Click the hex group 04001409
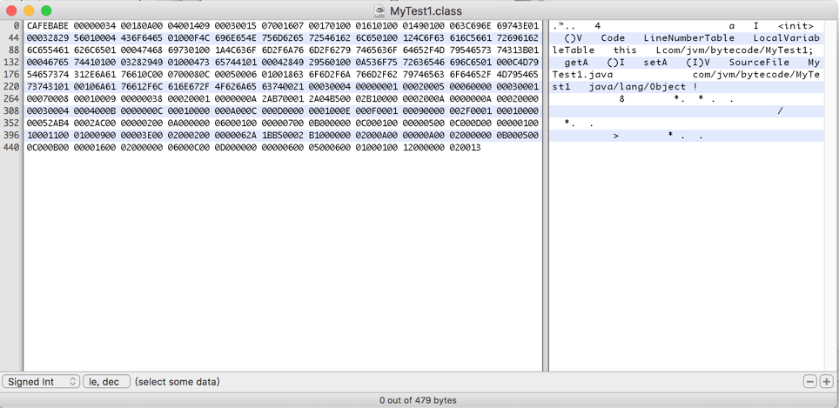This screenshot has height=408, width=839. 189,26
